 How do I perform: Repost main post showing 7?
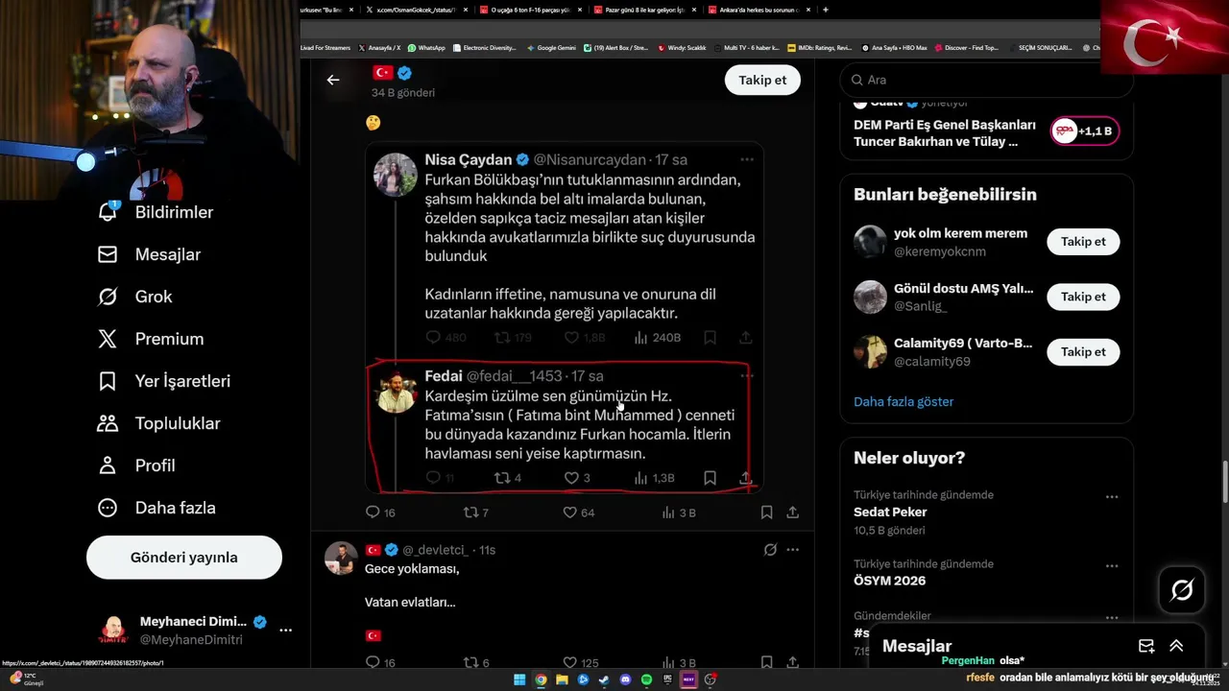click(x=476, y=512)
